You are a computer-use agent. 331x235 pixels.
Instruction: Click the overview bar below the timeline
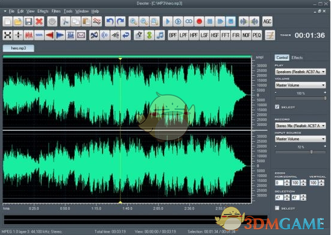[x=135, y=219]
